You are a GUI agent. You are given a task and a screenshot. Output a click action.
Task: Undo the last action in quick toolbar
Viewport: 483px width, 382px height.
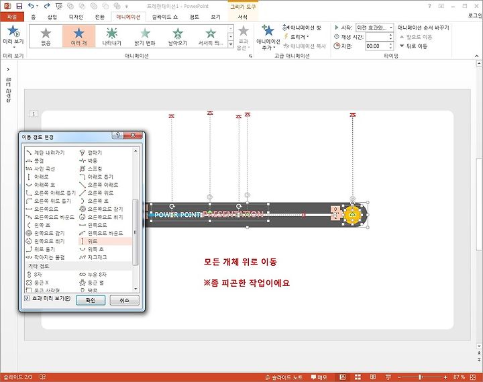[x=31, y=6]
